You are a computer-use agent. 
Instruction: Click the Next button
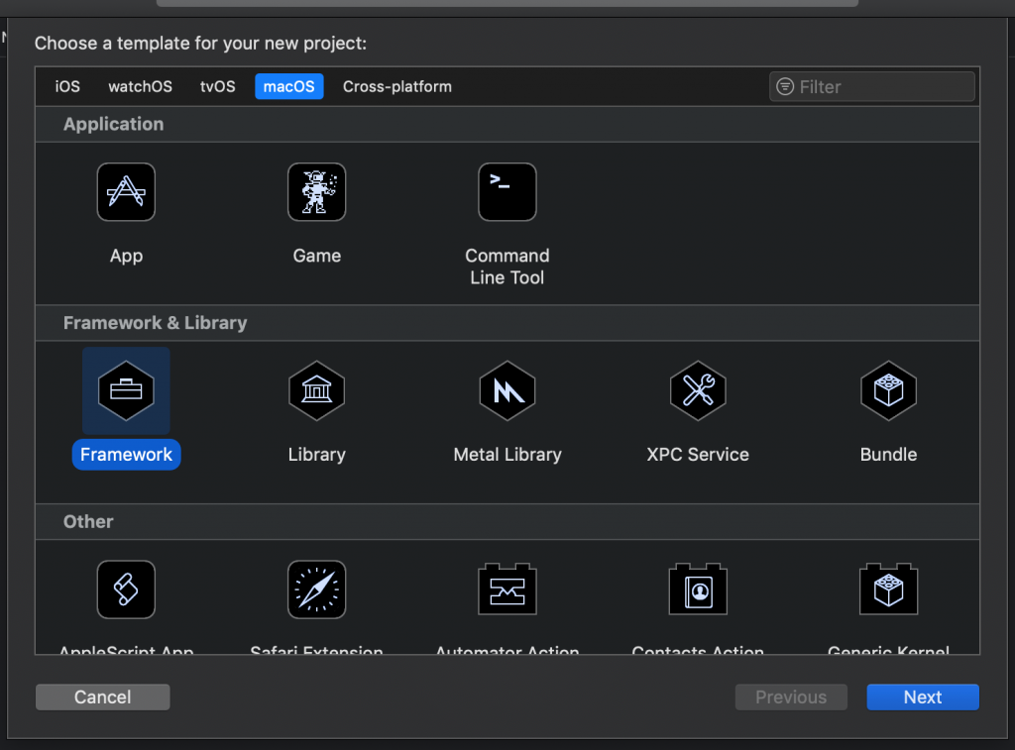point(923,696)
